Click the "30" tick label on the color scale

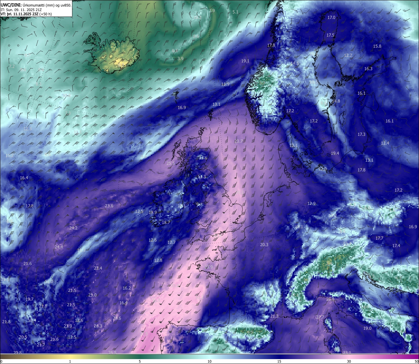[349, 361]
